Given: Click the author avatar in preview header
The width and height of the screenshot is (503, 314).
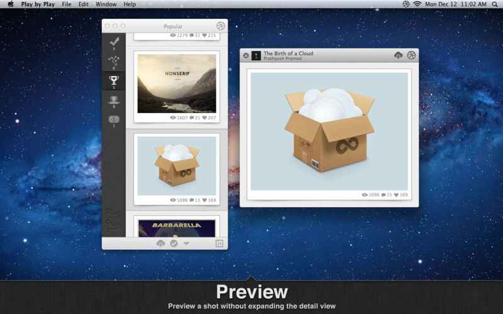Looking at the screenshot, I should coord(256,56).
